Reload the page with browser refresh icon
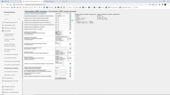The image size is (170, 95). tap(8, 5)
